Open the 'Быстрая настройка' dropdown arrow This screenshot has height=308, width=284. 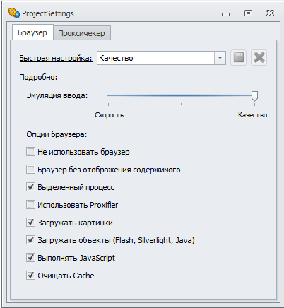tap(220, 58)
